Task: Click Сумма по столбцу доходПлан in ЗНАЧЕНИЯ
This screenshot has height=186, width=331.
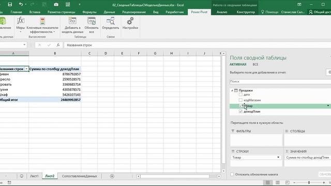Action: (308, 157)
